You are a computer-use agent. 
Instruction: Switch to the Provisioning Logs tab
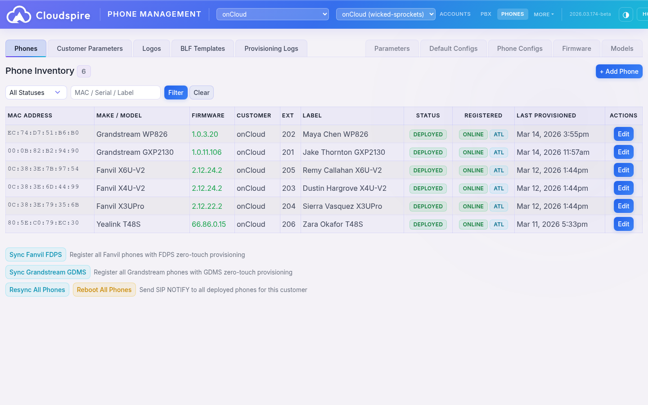click(x=271, y=48)
